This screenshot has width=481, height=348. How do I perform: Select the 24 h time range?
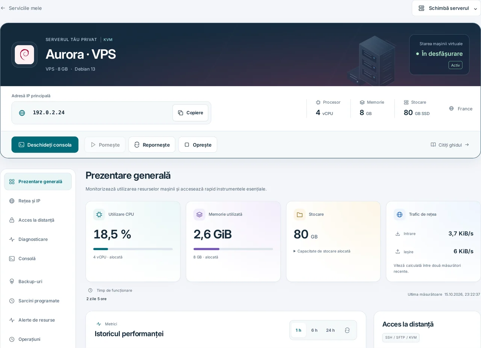(x=330, y=330)
